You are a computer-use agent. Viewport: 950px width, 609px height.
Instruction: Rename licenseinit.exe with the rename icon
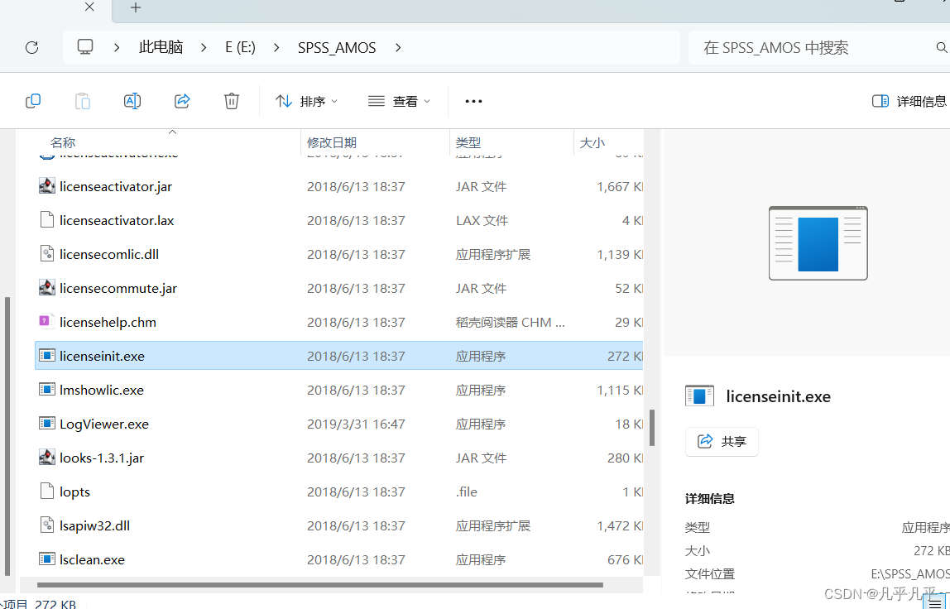(x=132, y=100)
